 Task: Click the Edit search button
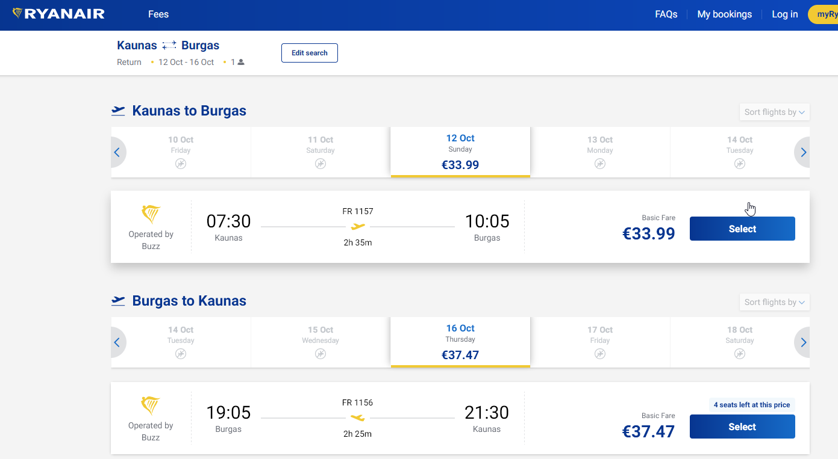(310, 53)
